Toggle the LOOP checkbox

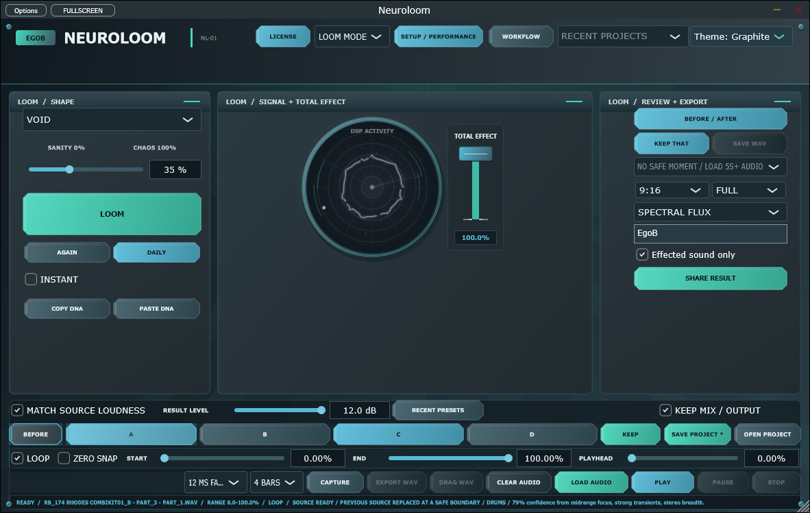18,458
